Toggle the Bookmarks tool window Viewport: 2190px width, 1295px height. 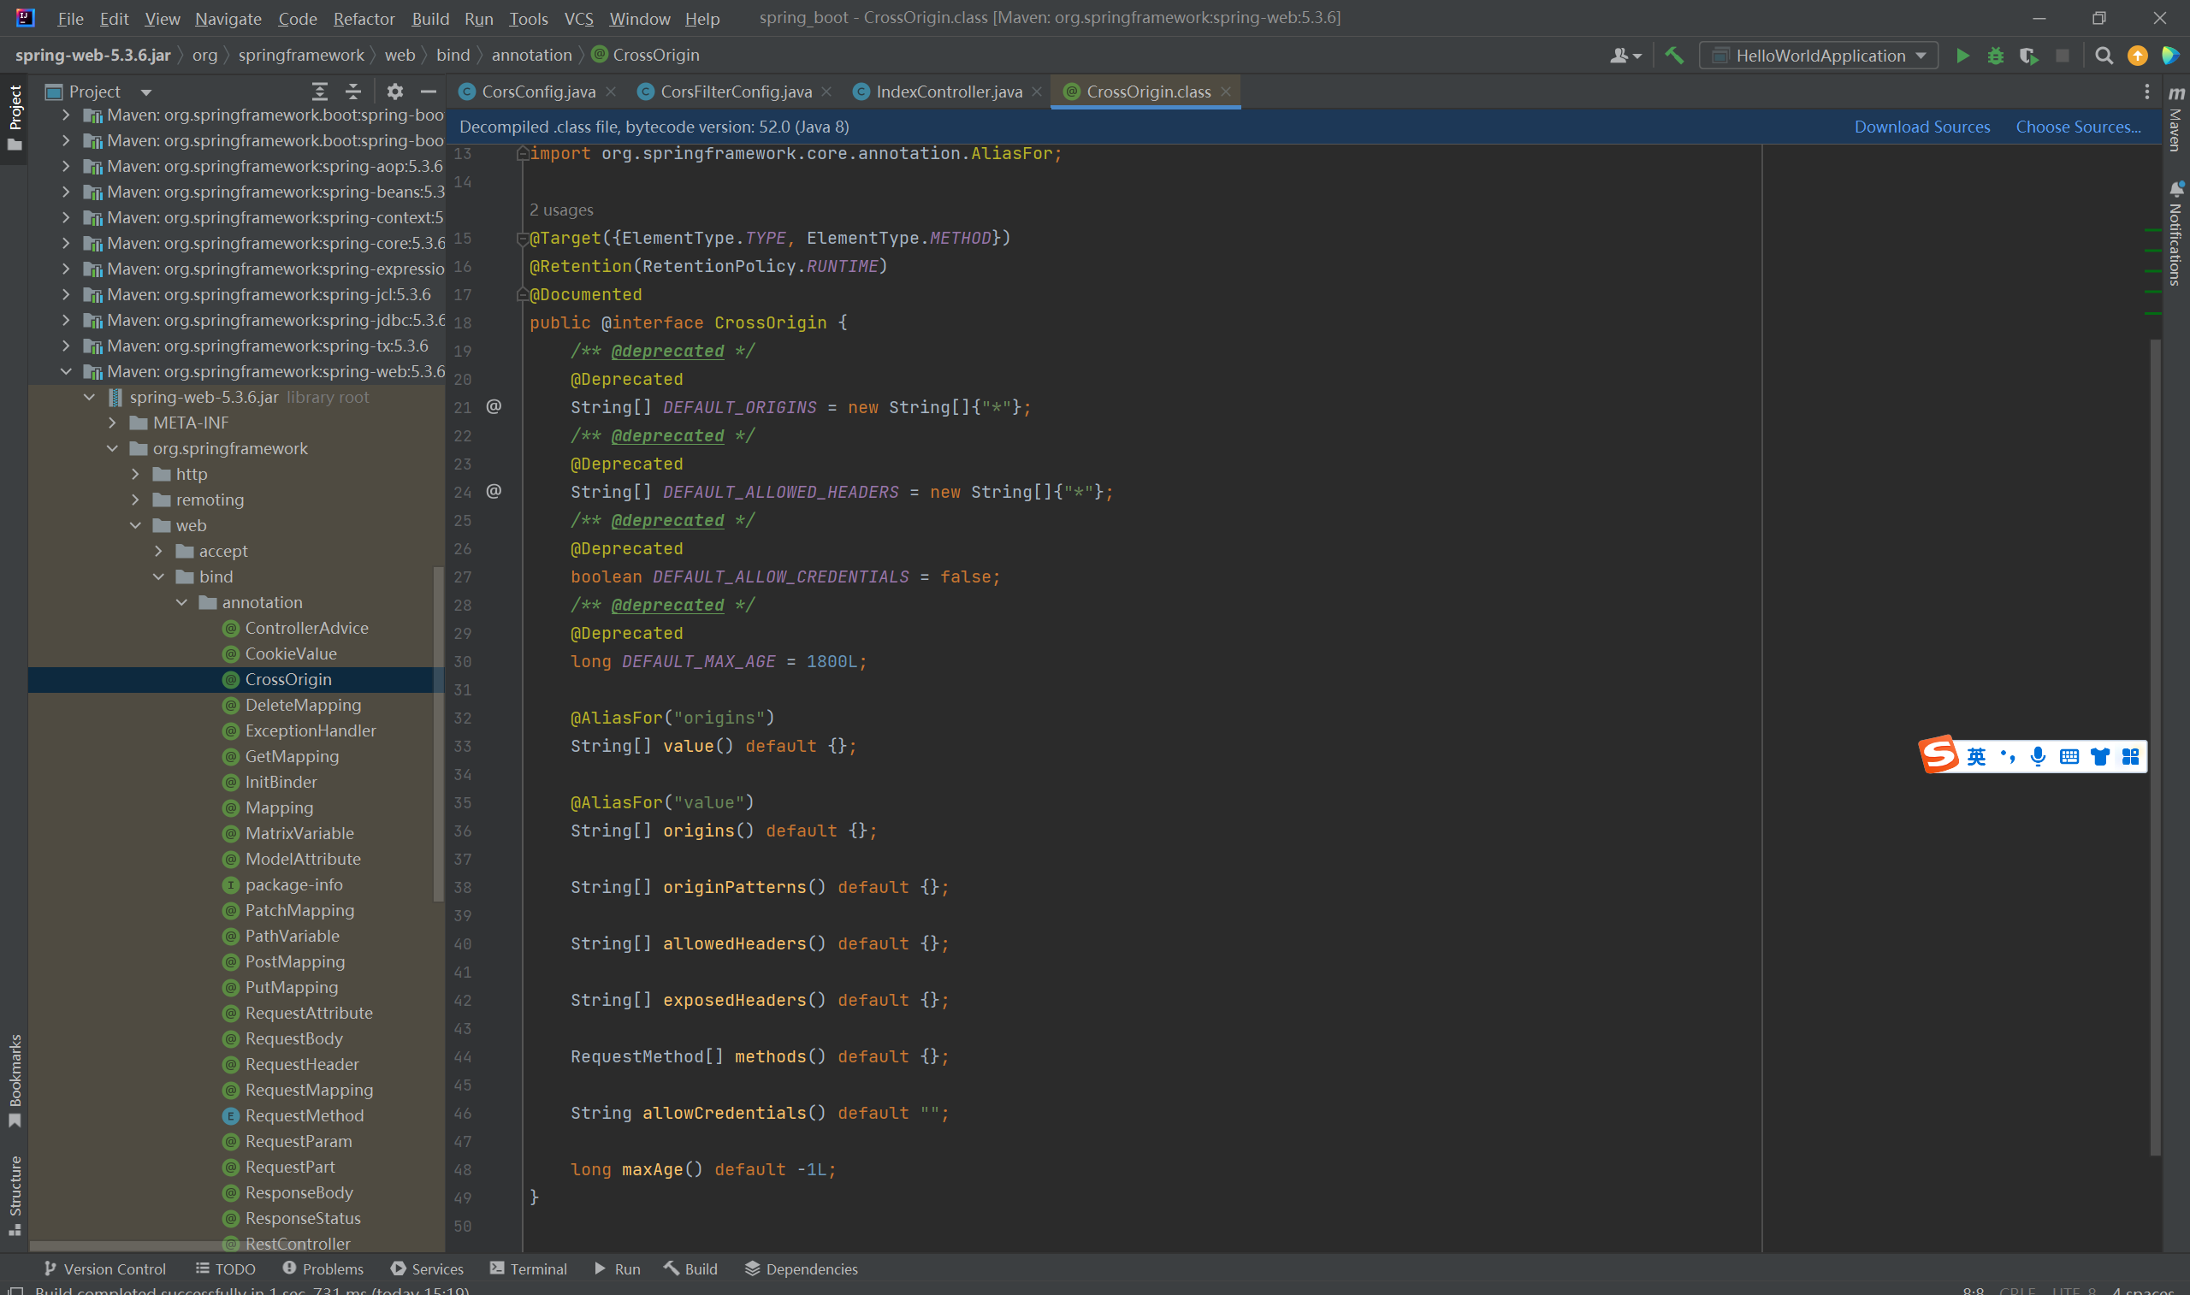[15, 1079]
